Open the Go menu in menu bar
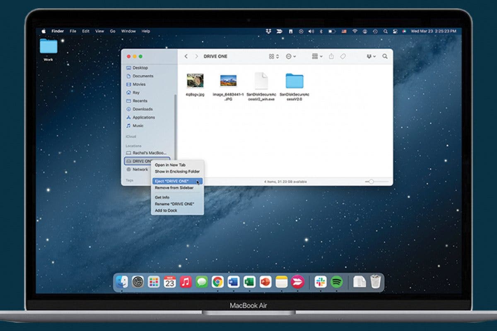 [x=113, y=31]
